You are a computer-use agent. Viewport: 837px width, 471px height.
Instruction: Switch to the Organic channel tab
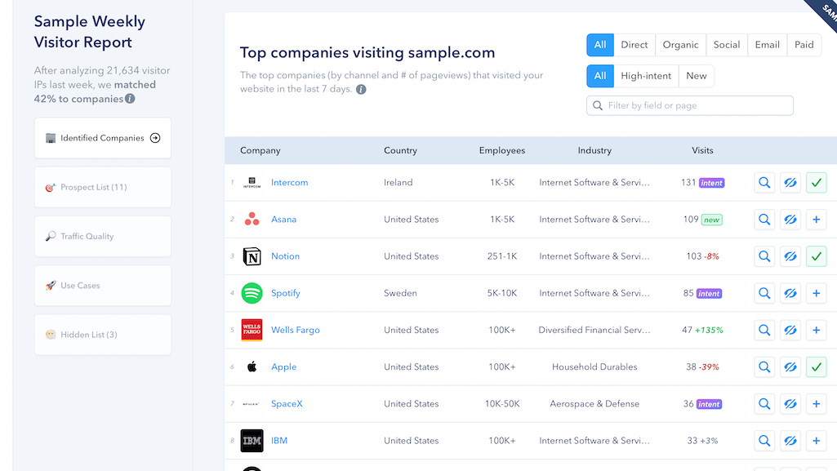coord(679,45)
